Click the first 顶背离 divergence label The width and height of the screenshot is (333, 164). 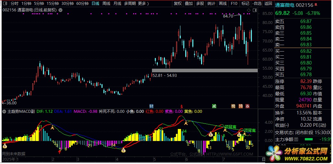[x=230, y=127]
